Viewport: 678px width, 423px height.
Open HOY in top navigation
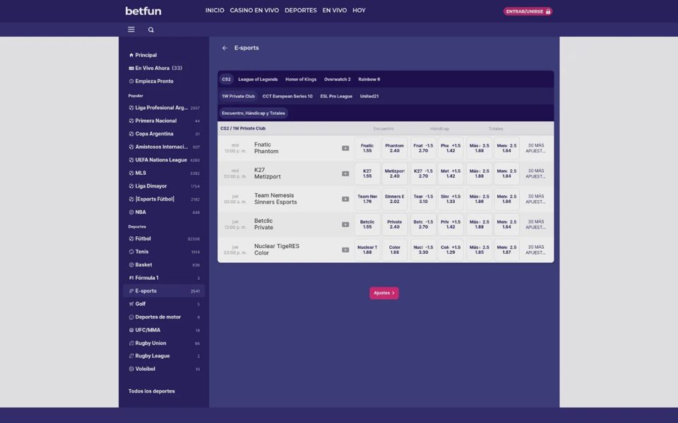pos(359,11)
